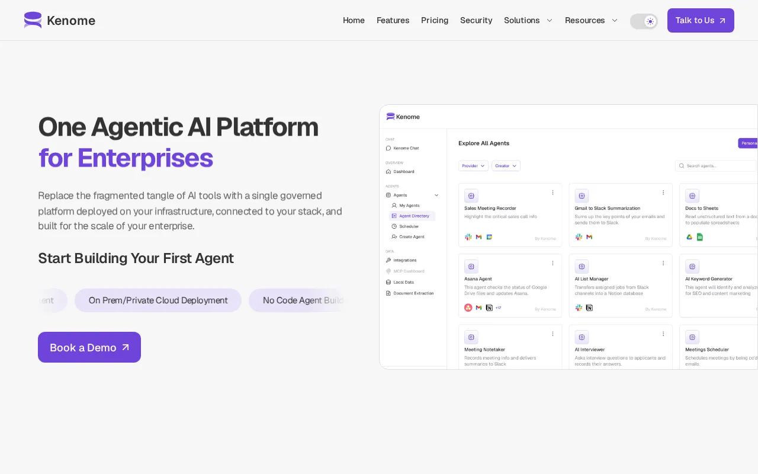Expand the Resources dropdown menu
Screen dimensions: 758x474
pos(591,20)
